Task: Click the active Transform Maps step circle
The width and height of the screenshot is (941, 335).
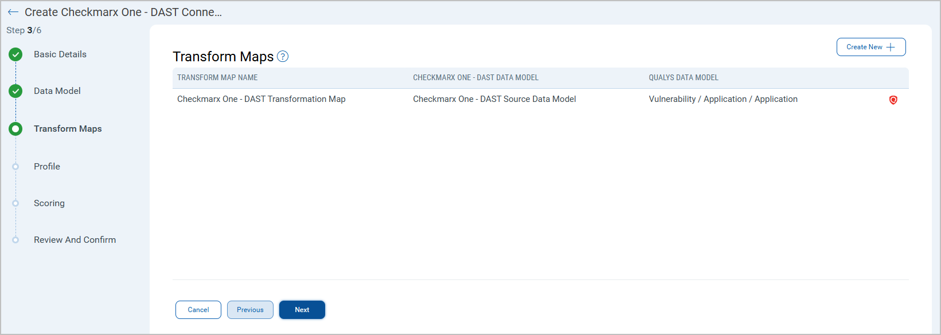Action: click(x=15, y=129)
